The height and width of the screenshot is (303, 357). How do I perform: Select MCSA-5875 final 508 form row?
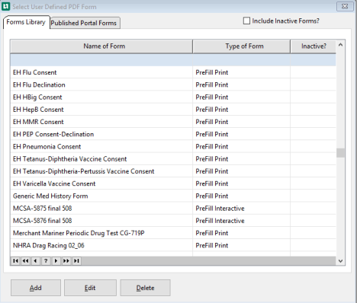click(x=173, y=209)
